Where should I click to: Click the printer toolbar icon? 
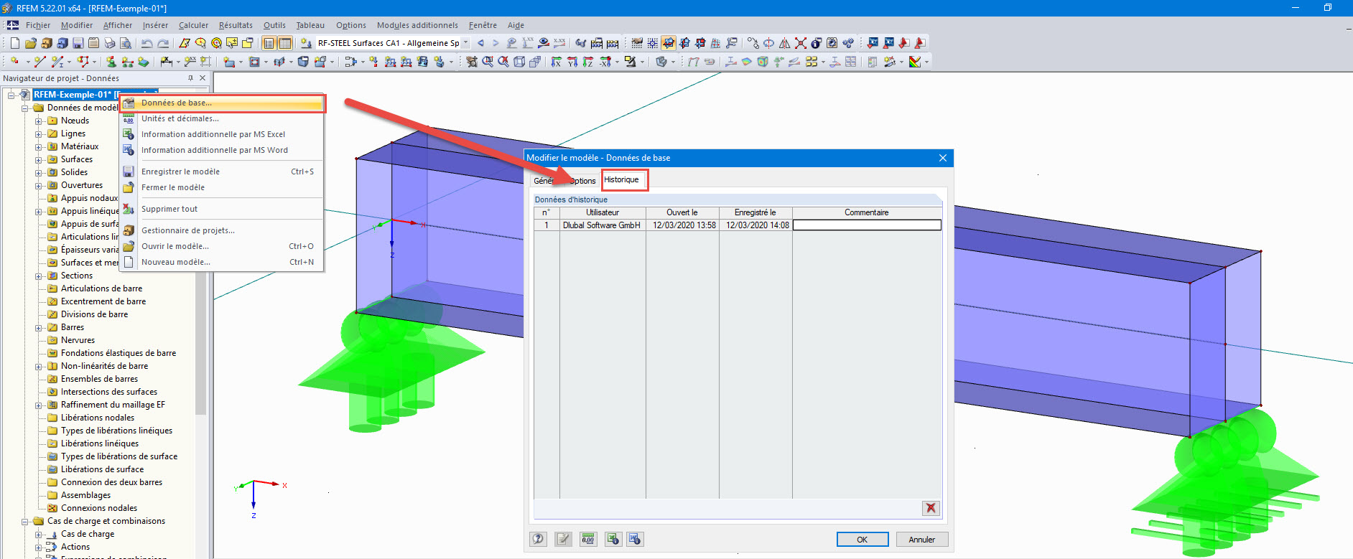110,43
